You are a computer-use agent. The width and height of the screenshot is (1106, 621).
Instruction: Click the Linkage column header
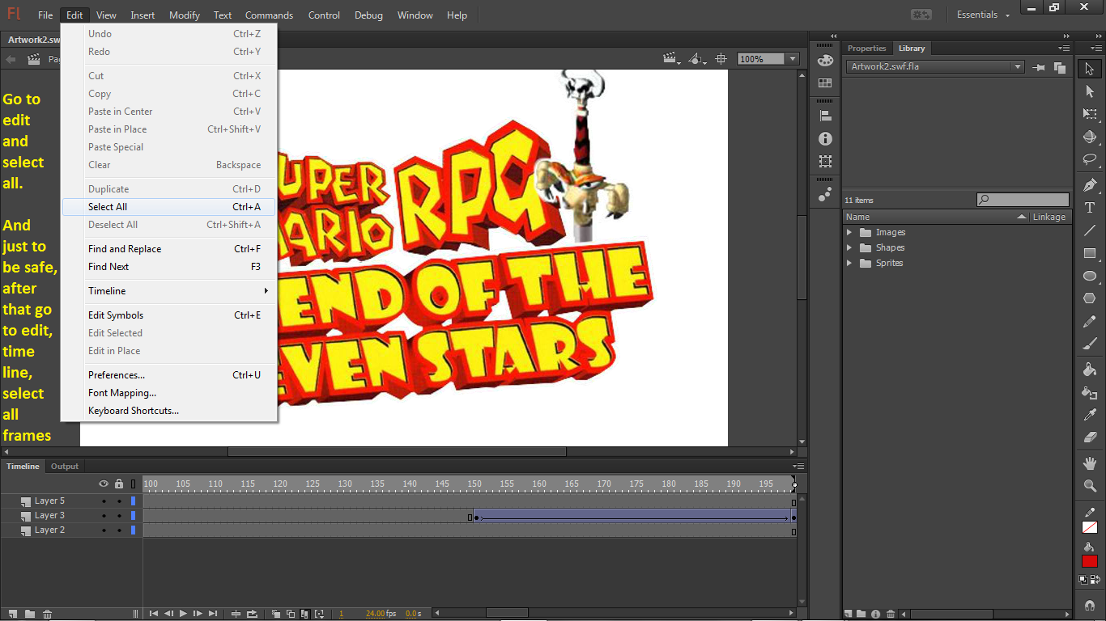1049,217
